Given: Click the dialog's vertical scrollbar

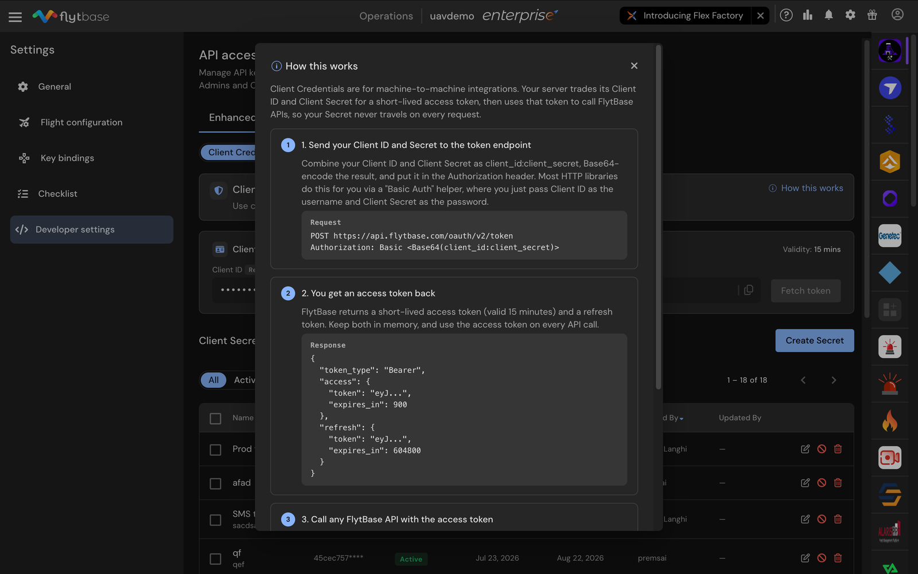Looking at the screenshot, I should [x=659, y=217].
